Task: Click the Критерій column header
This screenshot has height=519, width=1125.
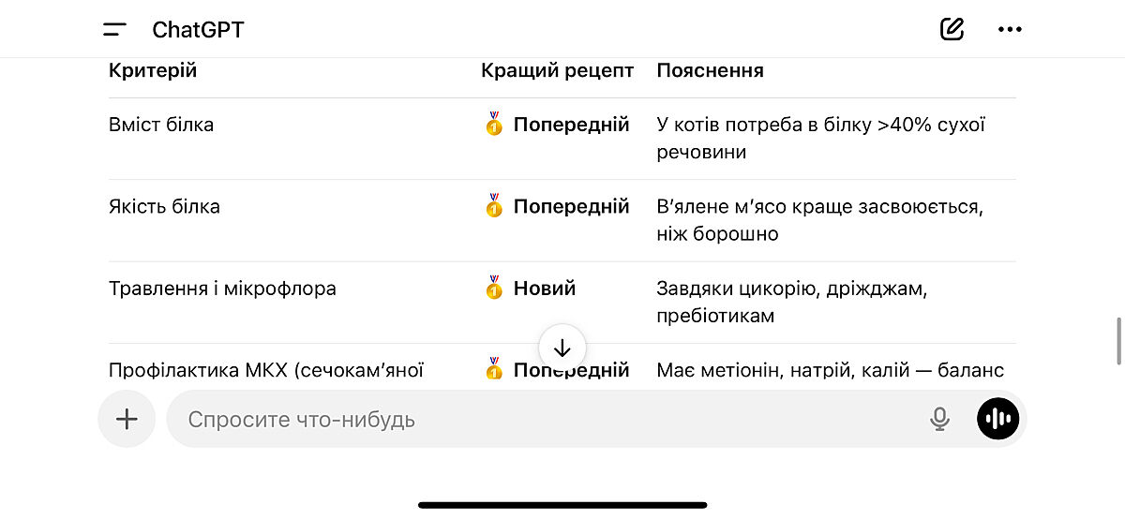Action: click(153, 70)
